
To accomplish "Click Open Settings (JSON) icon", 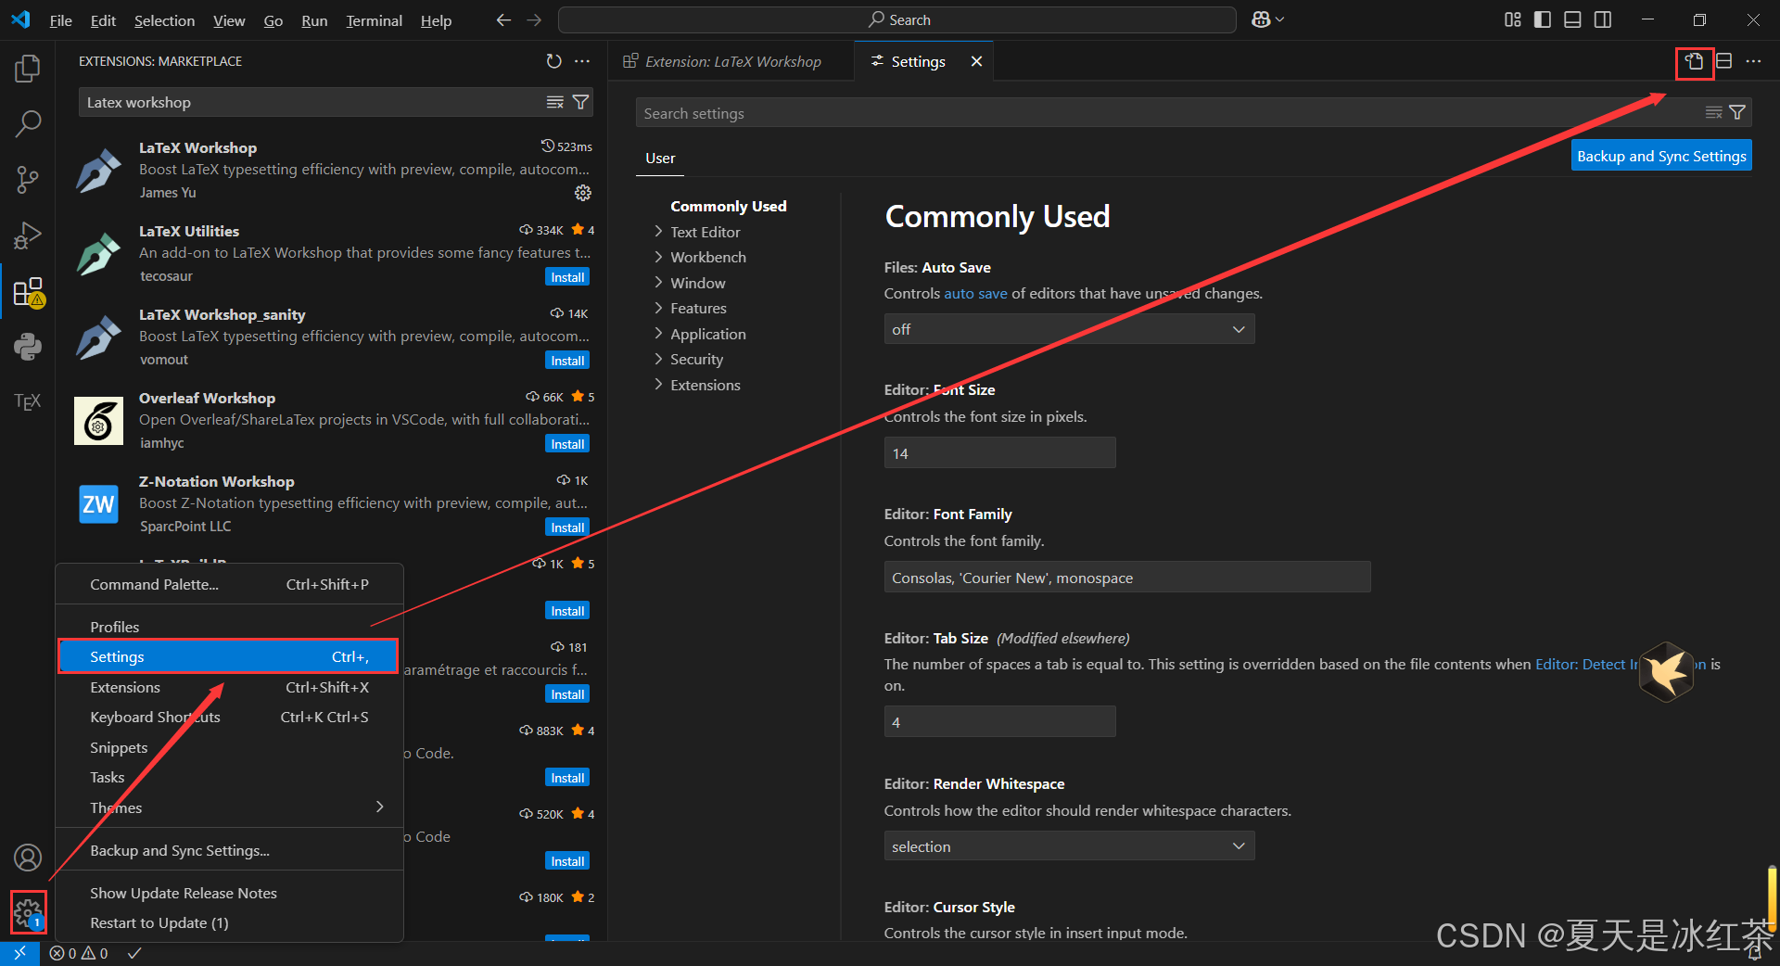I will (1694, 62).
